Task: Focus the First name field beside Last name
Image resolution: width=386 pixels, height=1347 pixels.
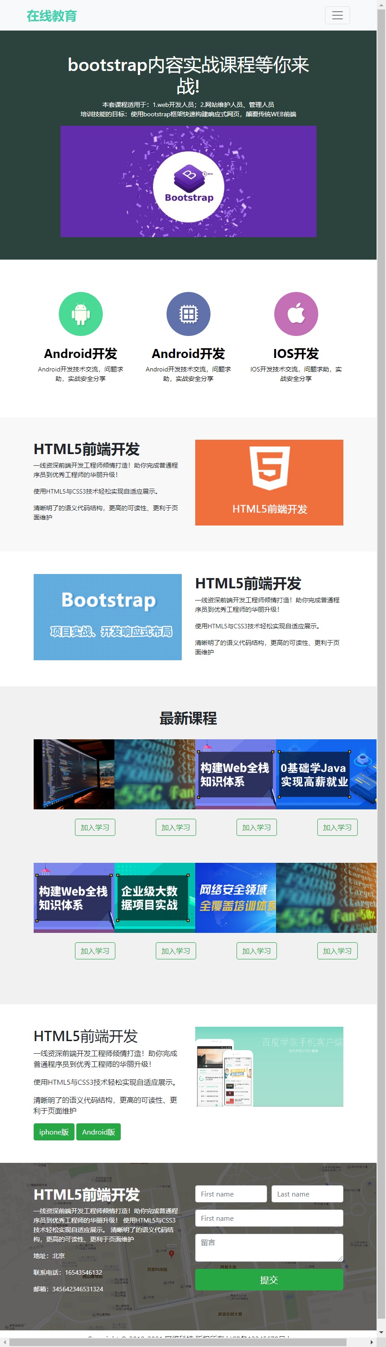Action: coord(231,1194)
